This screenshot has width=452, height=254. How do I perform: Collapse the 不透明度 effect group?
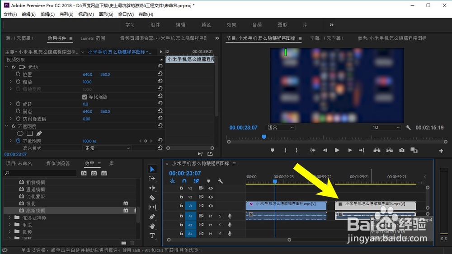(7, 126)
